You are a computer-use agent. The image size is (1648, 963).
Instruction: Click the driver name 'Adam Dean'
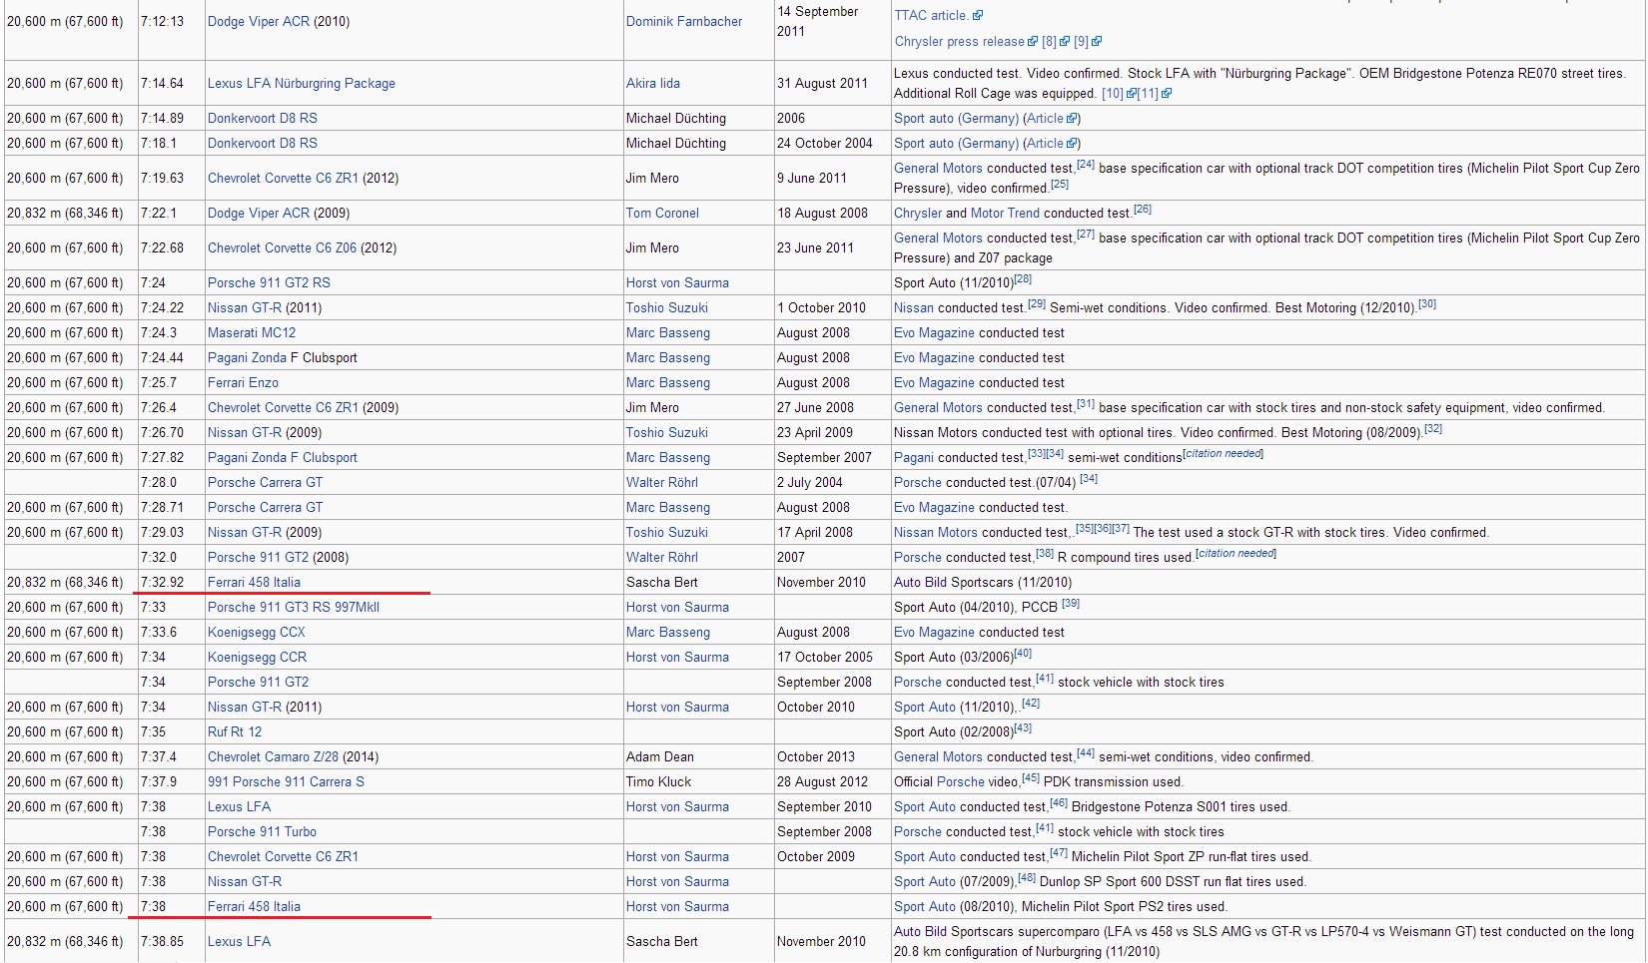(660, 756)
